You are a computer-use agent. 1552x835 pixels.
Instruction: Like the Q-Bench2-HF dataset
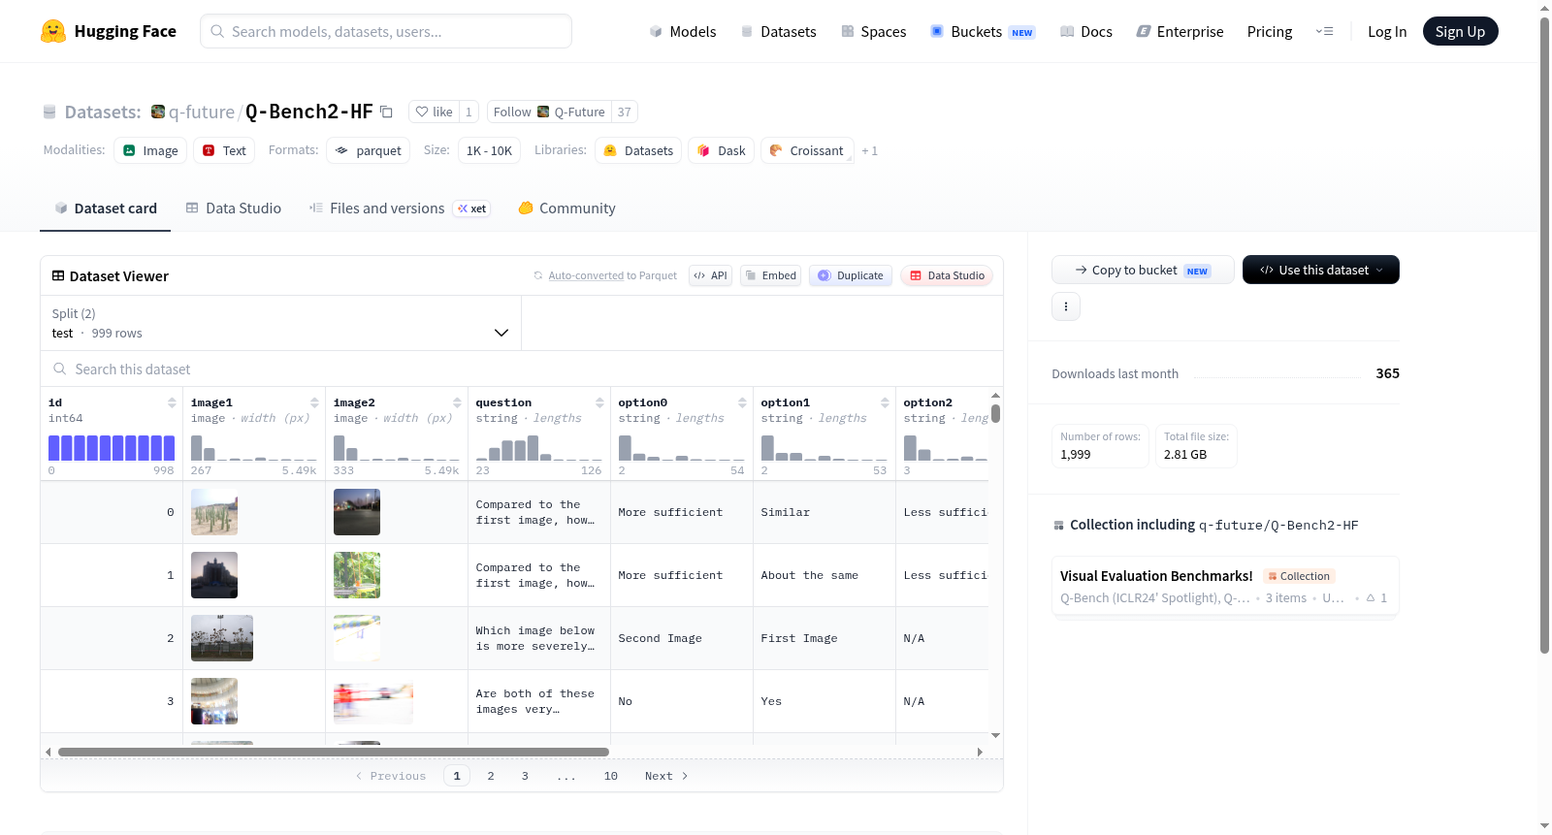[x=434, y=112]
